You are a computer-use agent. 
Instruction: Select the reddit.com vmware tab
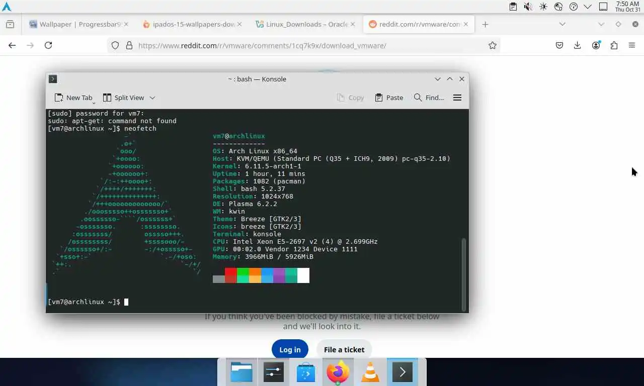[419, 24]
